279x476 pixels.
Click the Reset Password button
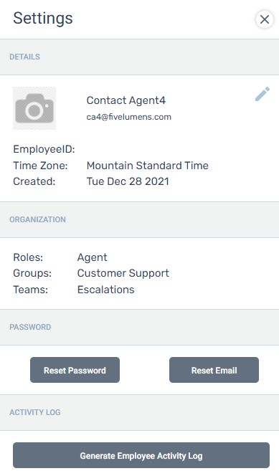[75, 370]
